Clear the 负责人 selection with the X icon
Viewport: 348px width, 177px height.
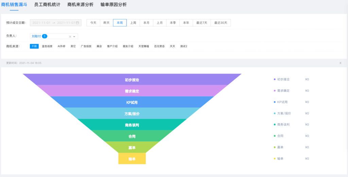click(70, 36)
